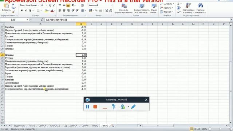The image size is (233, 131).
Task: Open Стили ячеек gallery
Action: [x=154, y=8]
